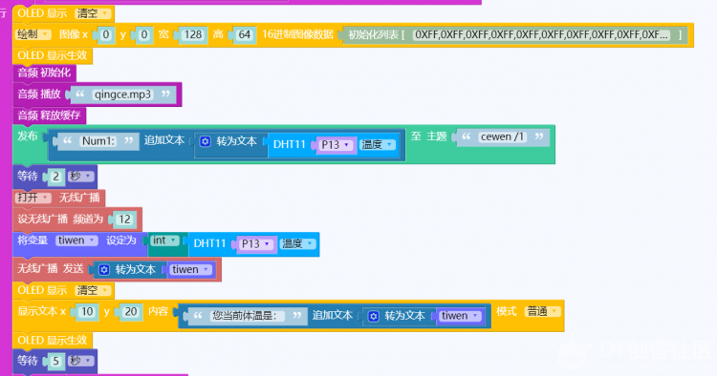Open second OLED 清空 dropdown
The width and height of the screenshot is (717, 376).
click(93, 290)
